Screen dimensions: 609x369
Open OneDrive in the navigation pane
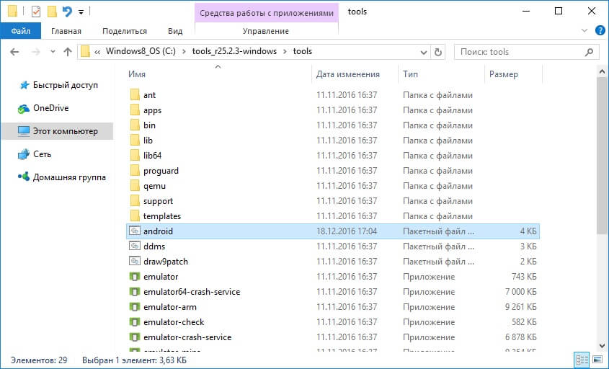coord(51,108)
